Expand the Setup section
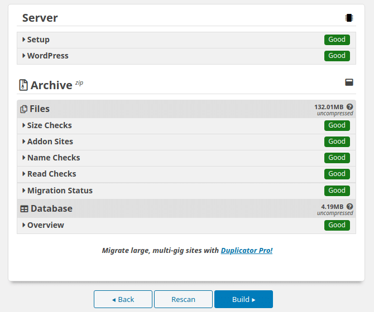The width and height of the screenshot is (374, 312). point(37,40)
